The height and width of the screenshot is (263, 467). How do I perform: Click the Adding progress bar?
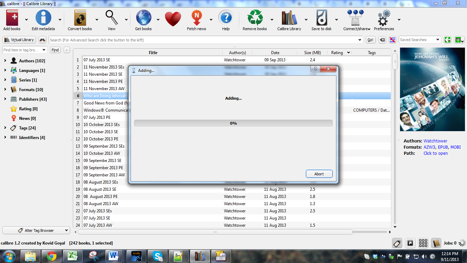click(x=233, y=123)
